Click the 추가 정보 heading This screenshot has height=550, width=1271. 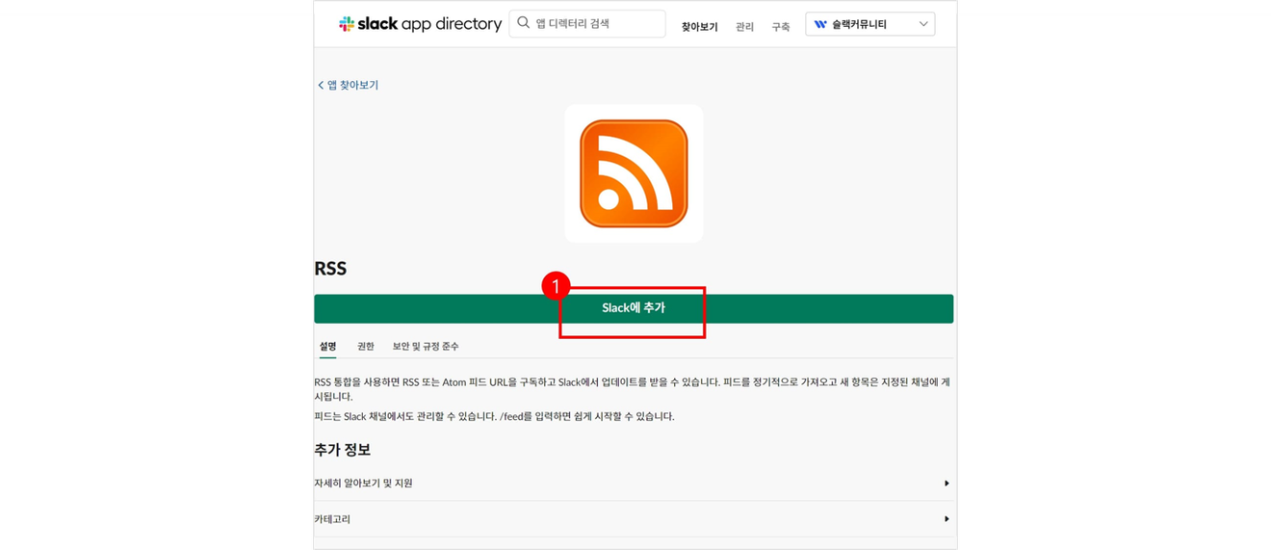tap(343, 450)
